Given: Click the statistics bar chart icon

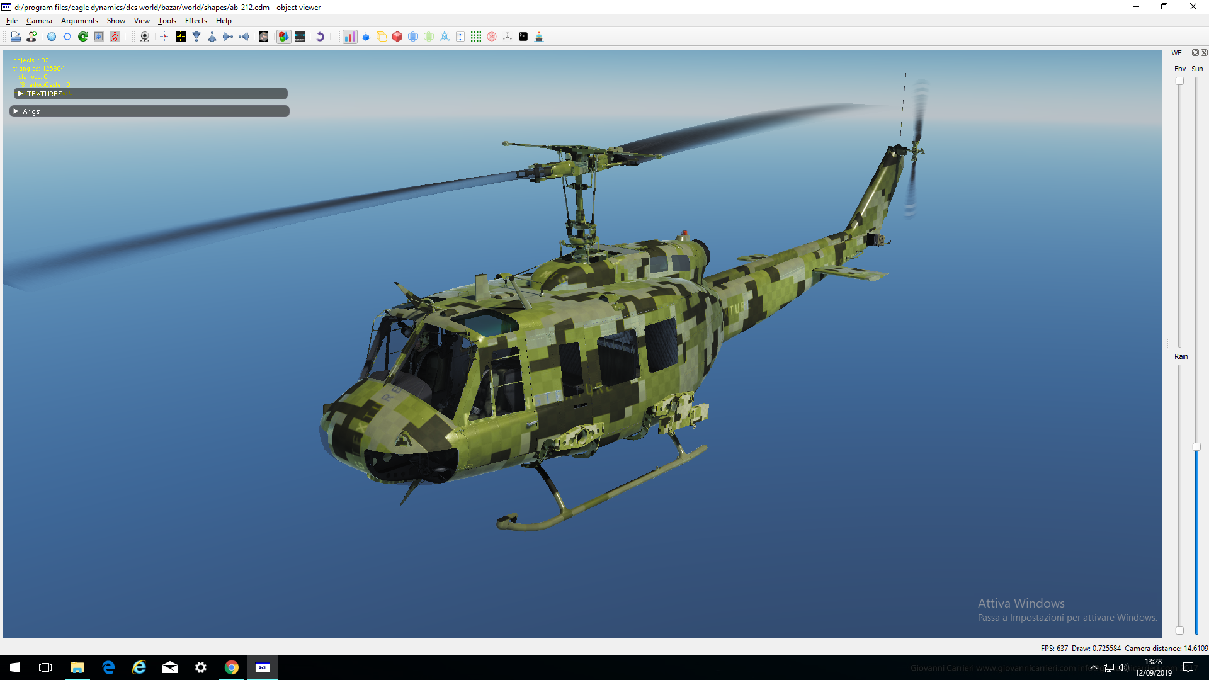Looking at the screenshot, I should [x=349, y=37].
